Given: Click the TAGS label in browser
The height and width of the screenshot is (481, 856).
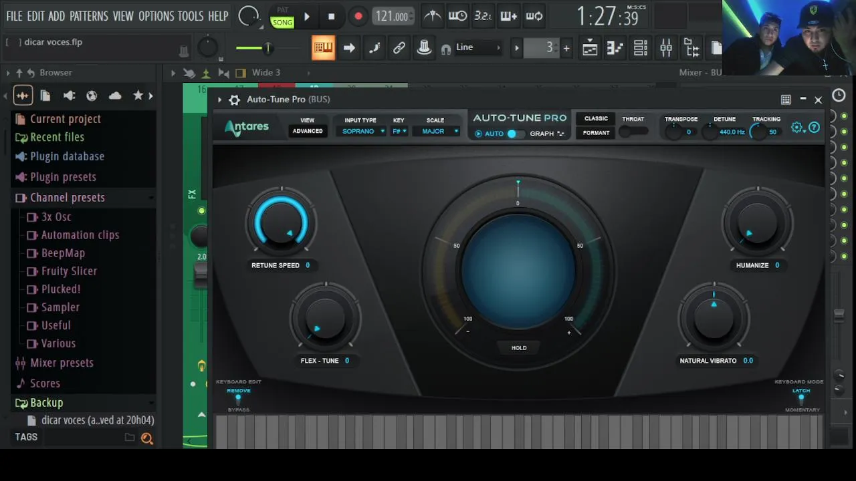Looking at the screenshot, I should pos(27,437).
